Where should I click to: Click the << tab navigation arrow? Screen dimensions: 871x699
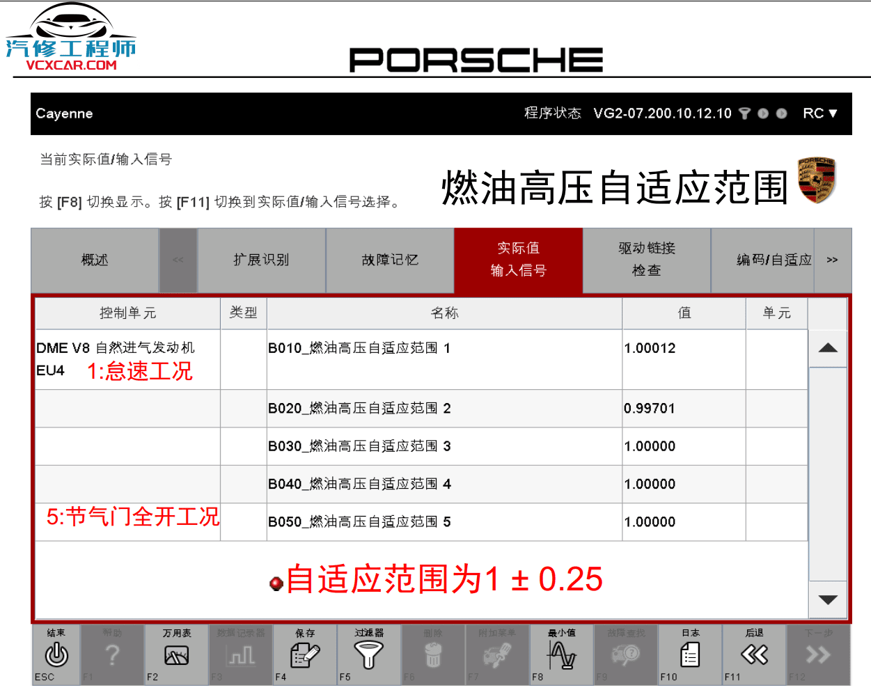(x=178, y=260)
